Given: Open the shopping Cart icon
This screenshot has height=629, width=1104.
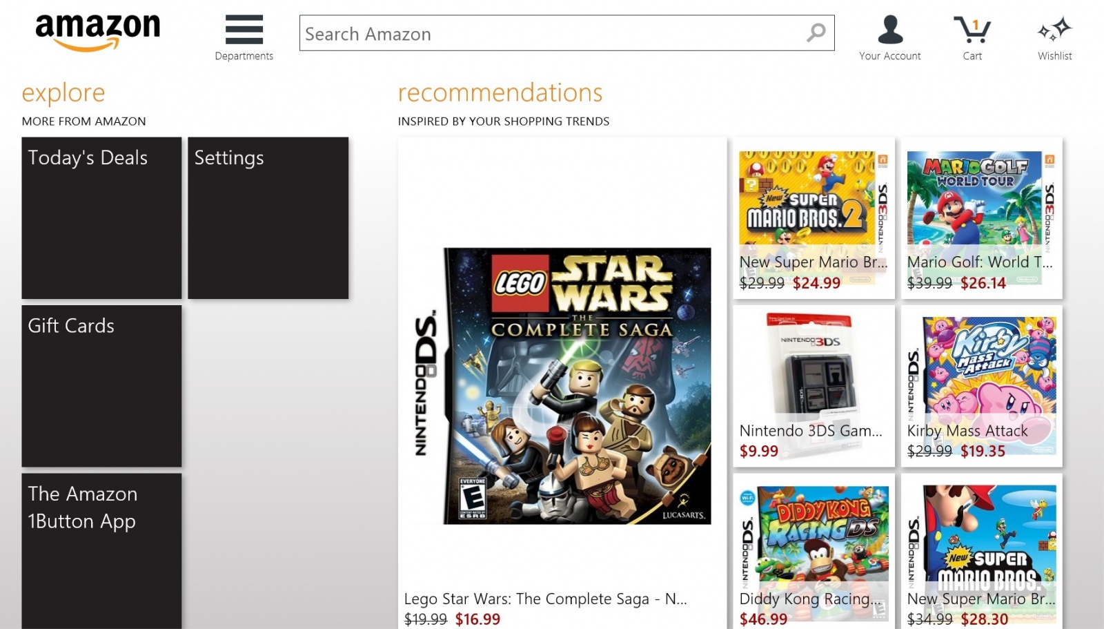Looking at the screenshot, I should [x=972, y=31].
